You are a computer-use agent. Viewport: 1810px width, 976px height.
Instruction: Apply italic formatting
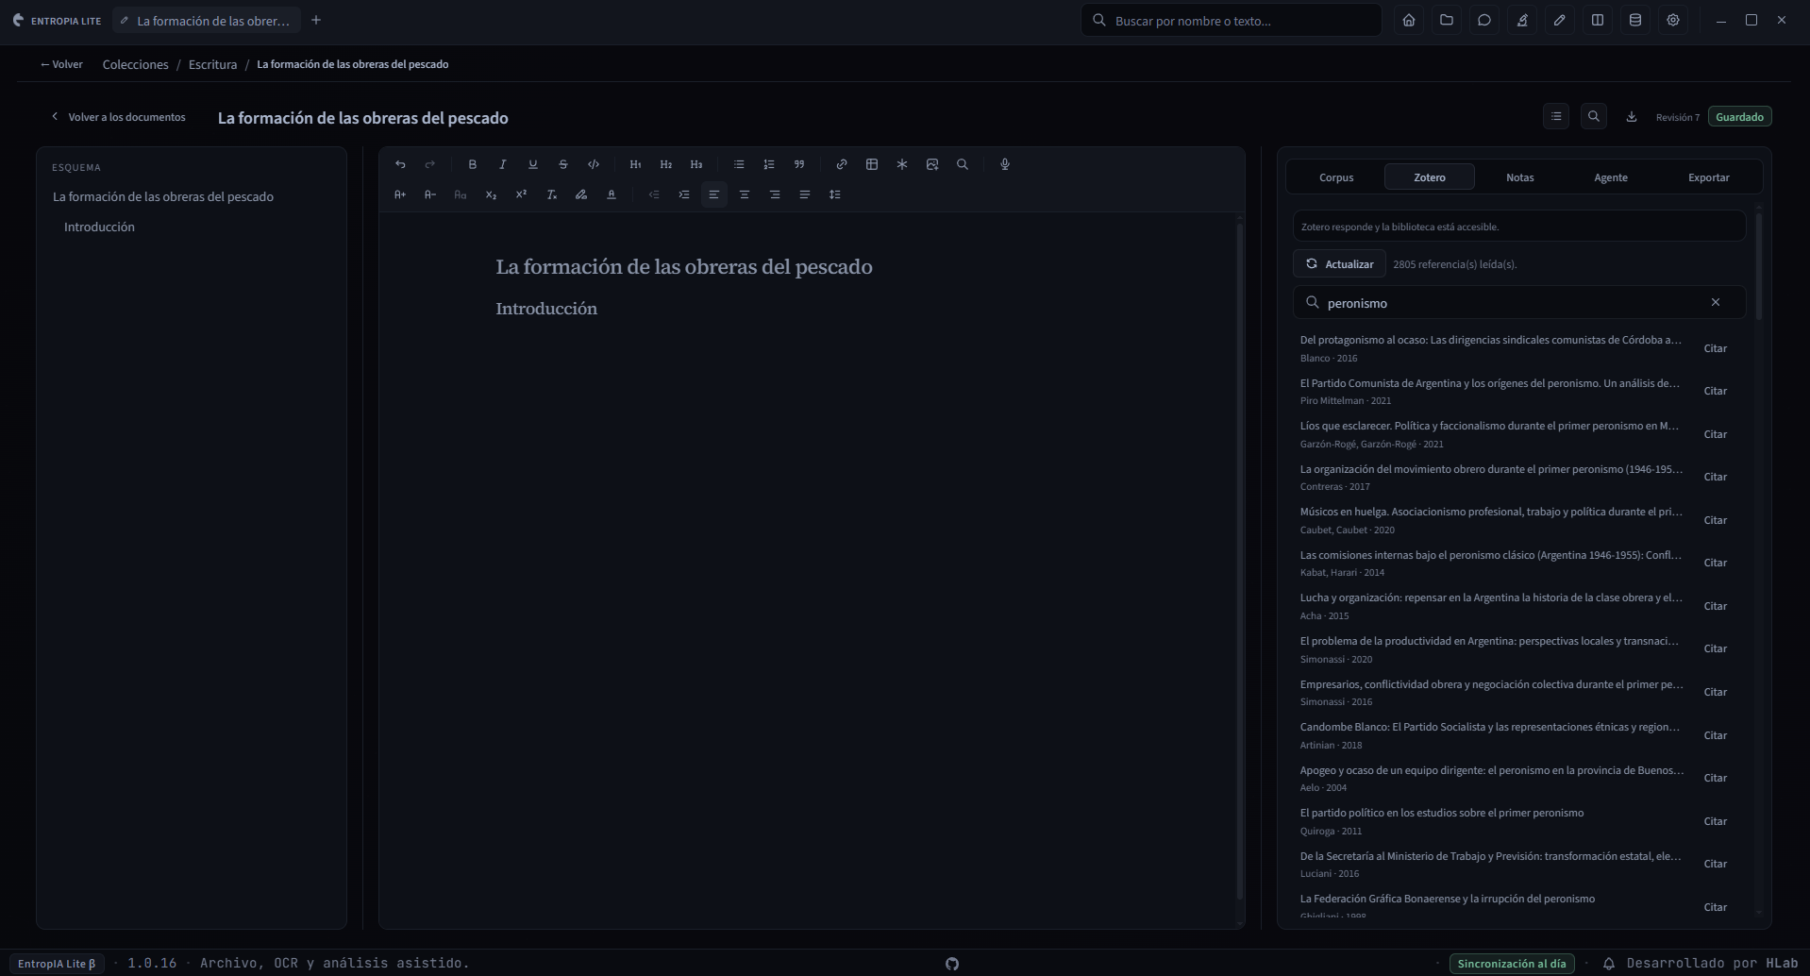click(503, 164)
